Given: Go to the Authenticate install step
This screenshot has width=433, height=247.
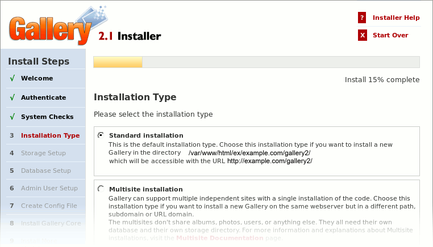Looking at the screenshot, I should click(x=43, y=97).
